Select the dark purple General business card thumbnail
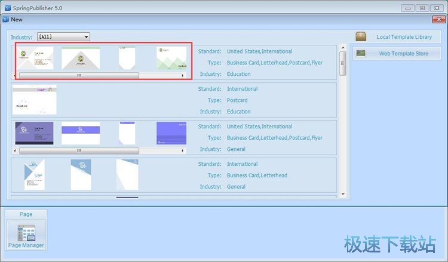448x262 pixels. (x=34, y=133)
